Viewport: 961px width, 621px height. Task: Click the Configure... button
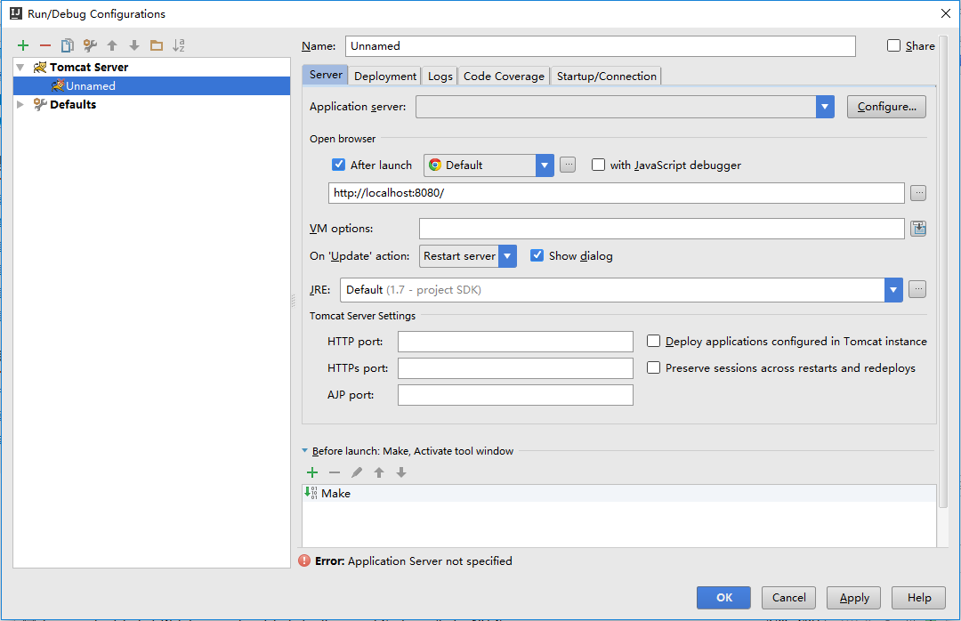[x=886, y=107]
